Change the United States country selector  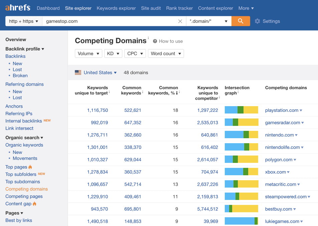pos(100,72)
